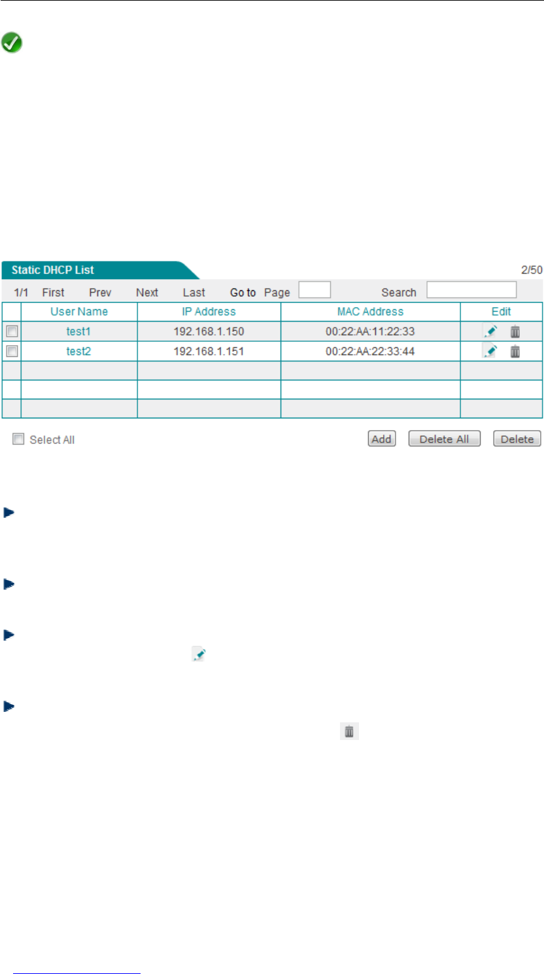Delete the test2 entry via trash icon
Image resolution: width=544 pixels, height=974 pixels.
coord(515,352)
